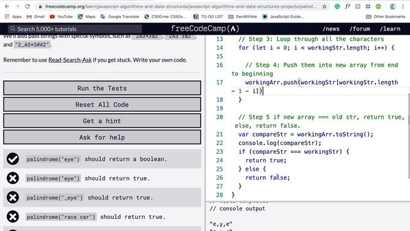The width and height of the screenshot is (410, 231).
Task: Open the Google Translate bookmark
Action: pyautogui.click(x=120, y=17)
